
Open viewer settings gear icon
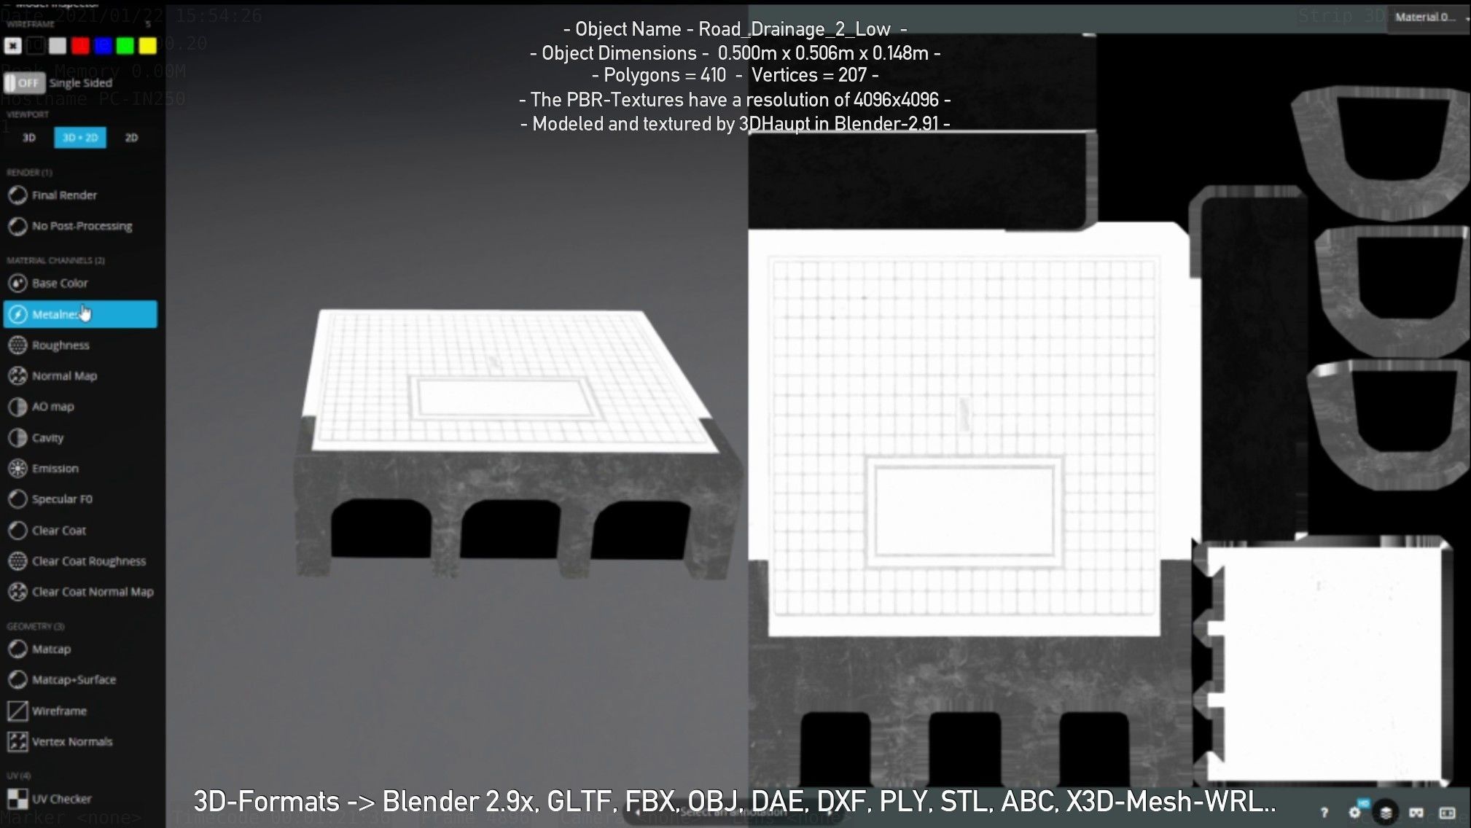click(x=1354, y=812)
